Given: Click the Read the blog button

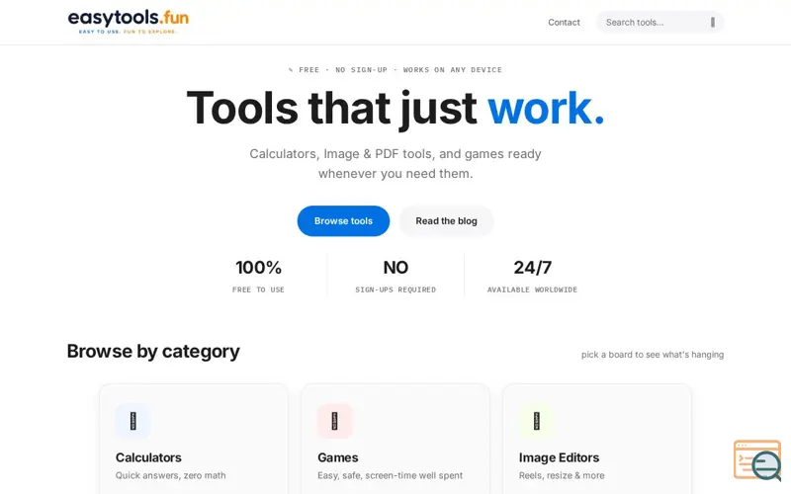Looking at the screenshot, I should 446,220.
